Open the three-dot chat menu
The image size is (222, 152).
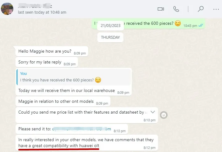[x=216, y=9]
